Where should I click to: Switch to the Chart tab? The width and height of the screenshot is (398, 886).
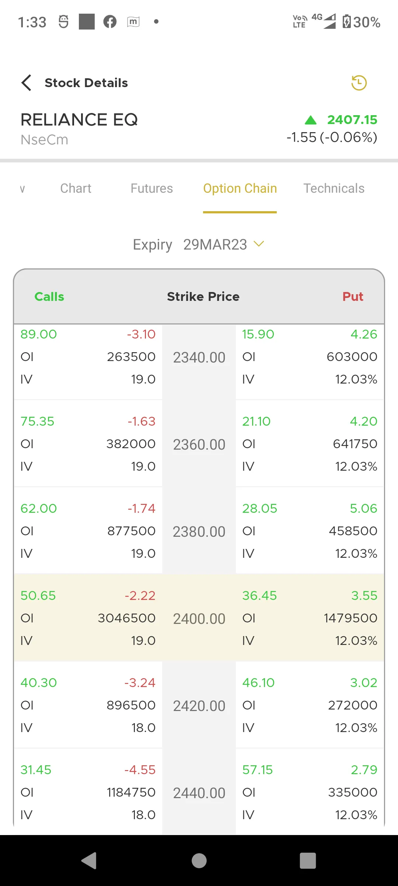(x=76, y=188)
